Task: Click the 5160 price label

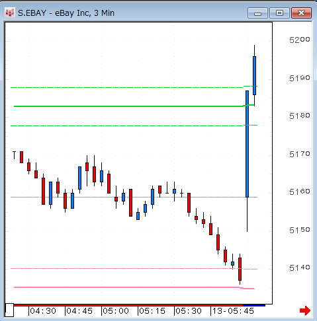Action: [x=300, y=192]
